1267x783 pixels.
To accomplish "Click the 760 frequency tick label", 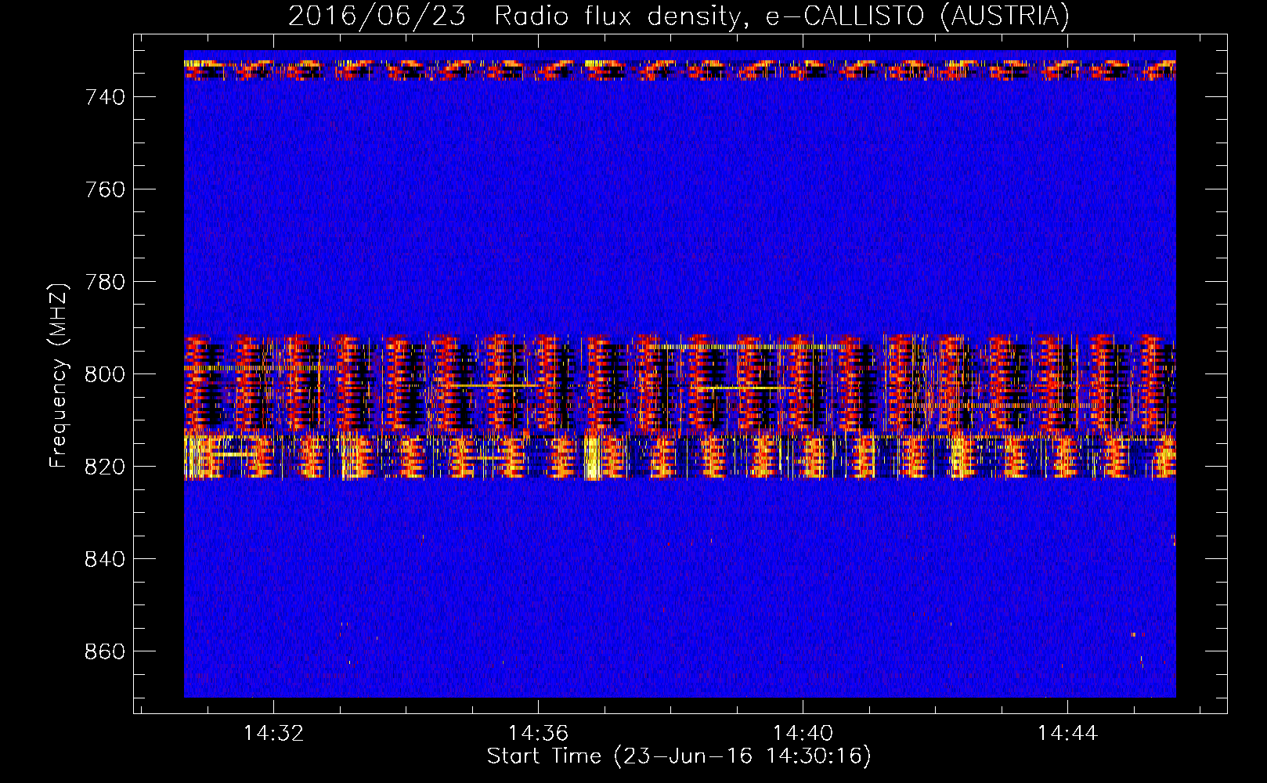I will [x=105, y=189].
